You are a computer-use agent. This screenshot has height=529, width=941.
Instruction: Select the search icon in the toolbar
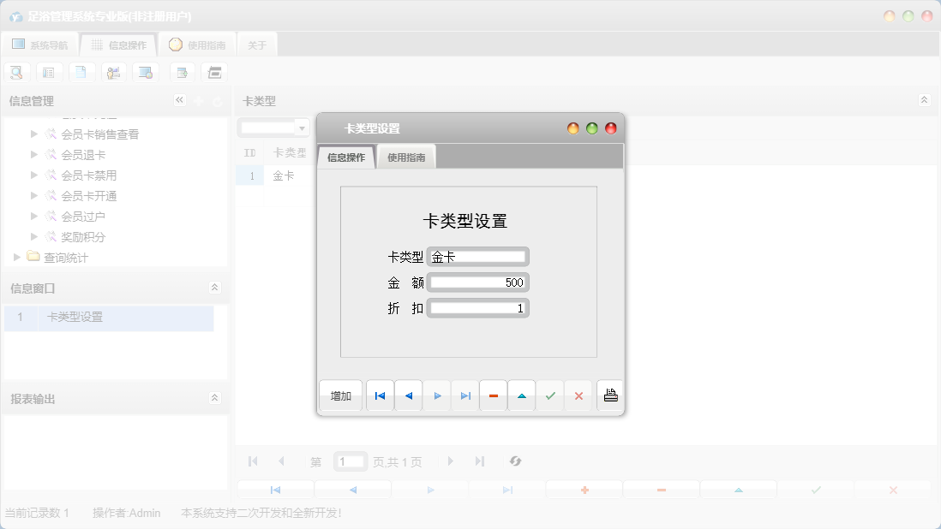coord(16,72)
